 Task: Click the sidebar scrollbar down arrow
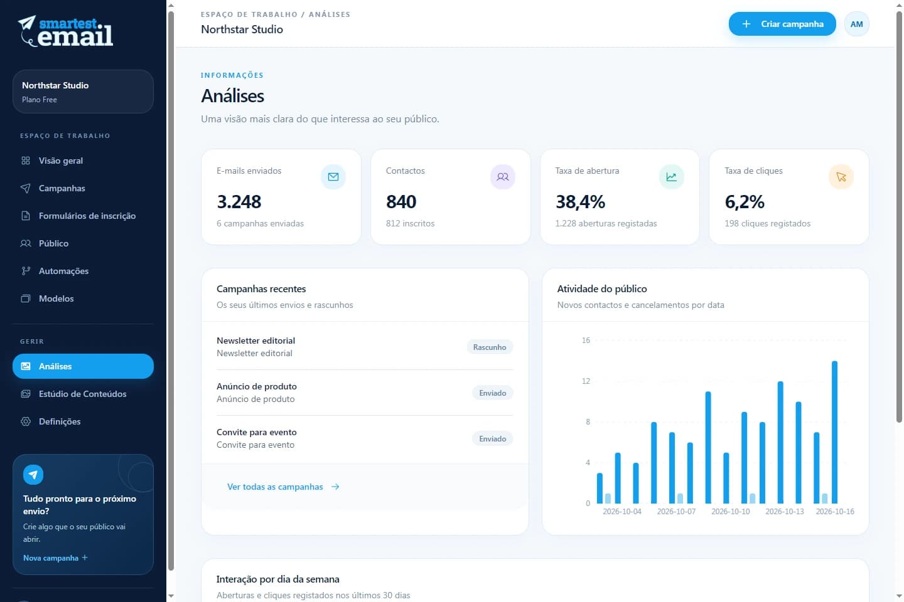pyautogui.click(x=171, y=596)
